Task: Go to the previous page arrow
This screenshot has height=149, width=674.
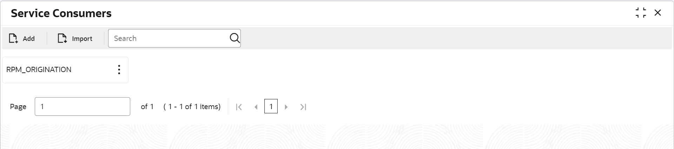Action: (256, 107)
